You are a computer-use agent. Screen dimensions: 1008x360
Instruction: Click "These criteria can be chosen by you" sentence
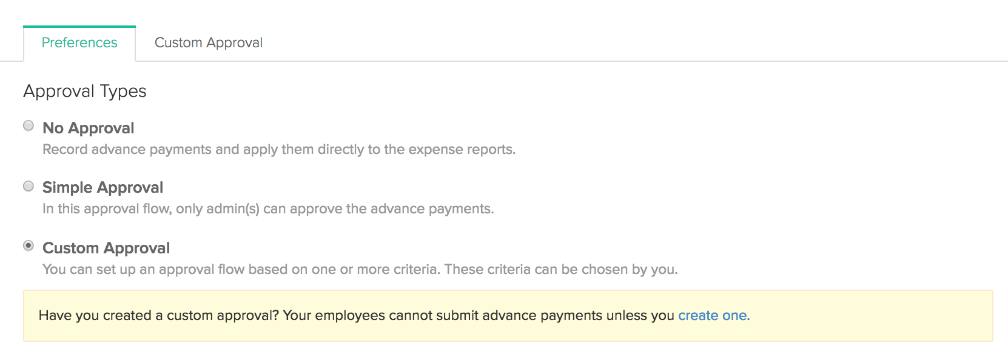point(560,270)
